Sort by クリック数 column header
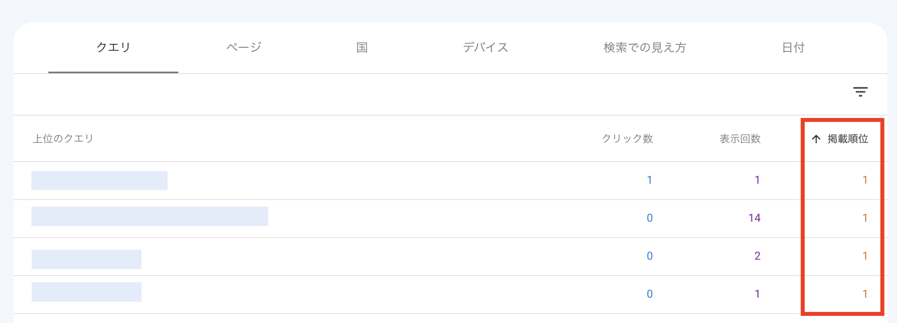 click(x=627, y=139)
